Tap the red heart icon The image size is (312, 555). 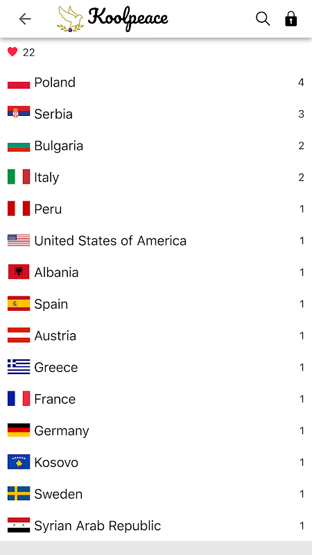12,53
